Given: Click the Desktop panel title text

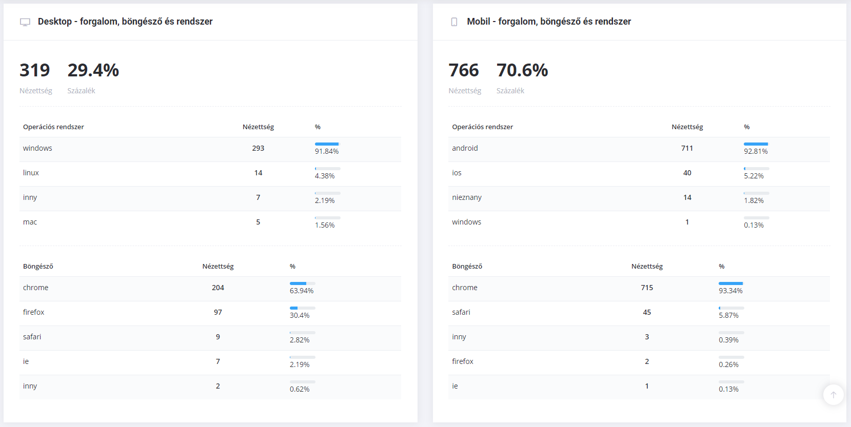Looking at the screenshot, I should coord(125,22).
